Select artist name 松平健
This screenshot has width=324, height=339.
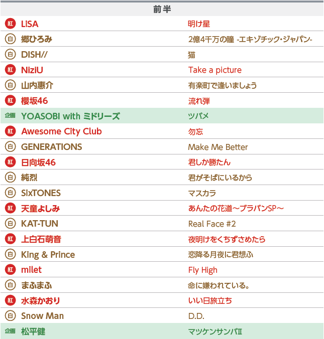(33, 331)
